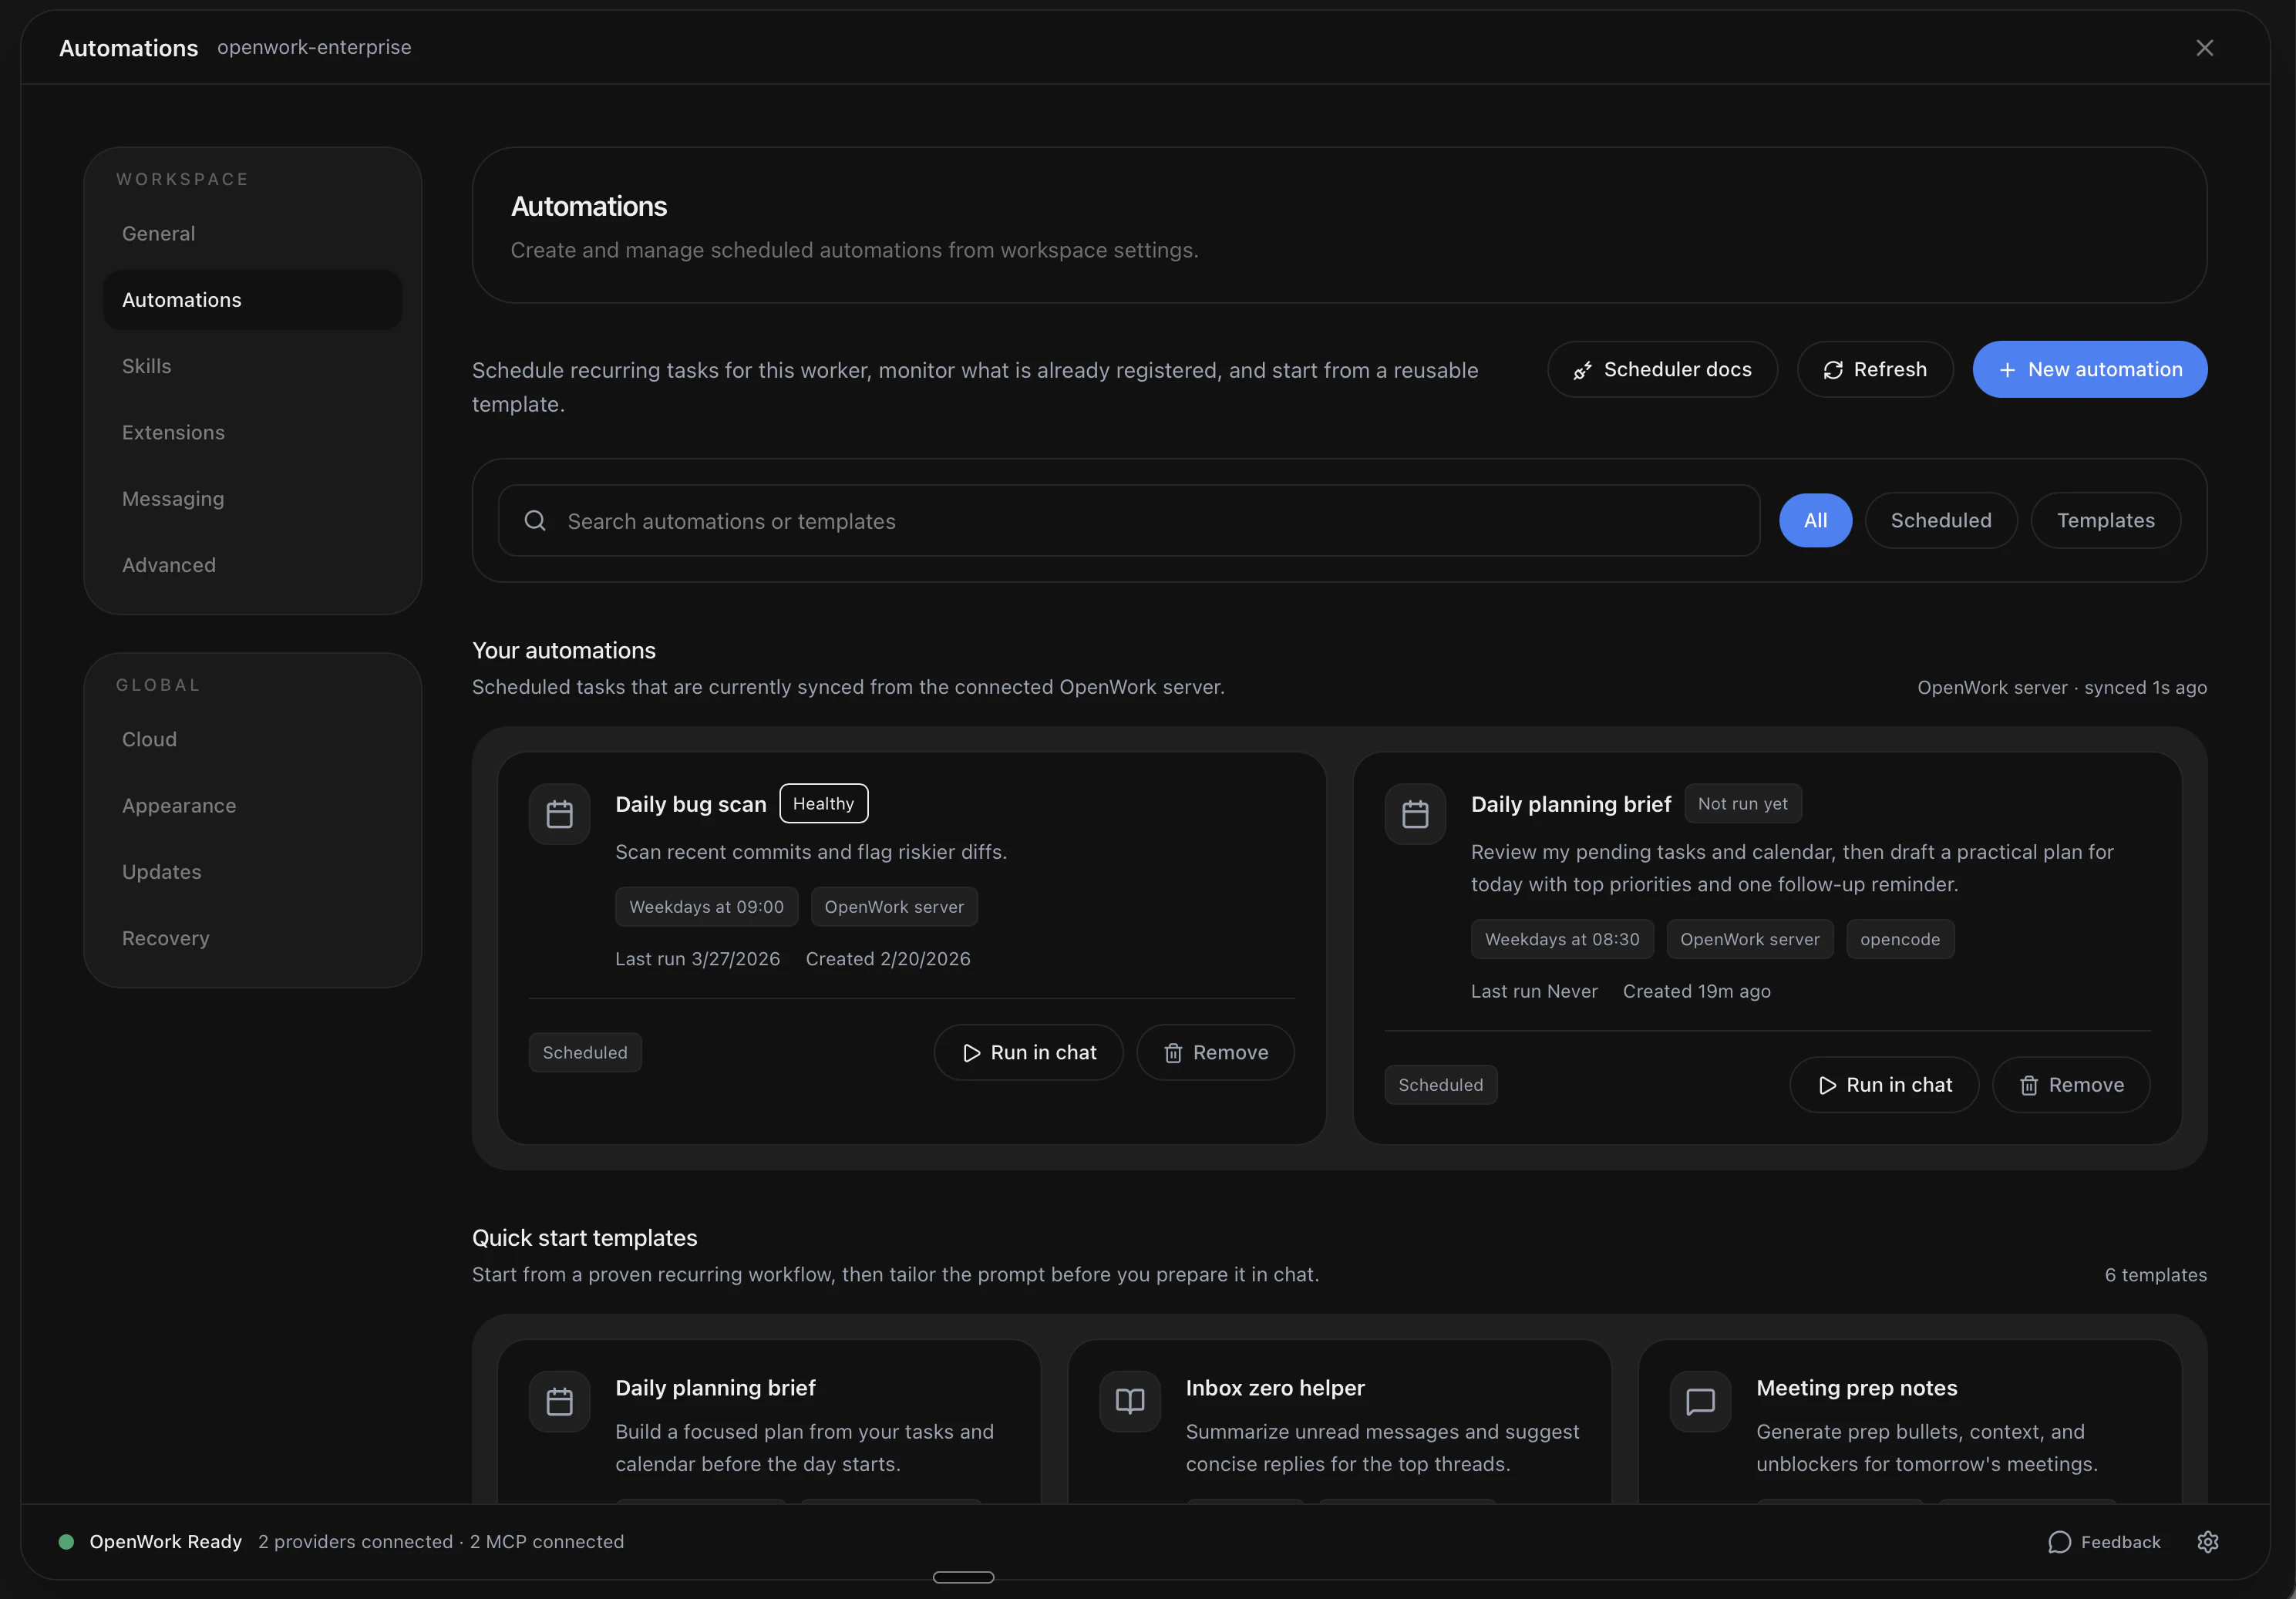
Task: Select Recovery under Global settings
Action: pyautogui.click(x=165, y=938)
